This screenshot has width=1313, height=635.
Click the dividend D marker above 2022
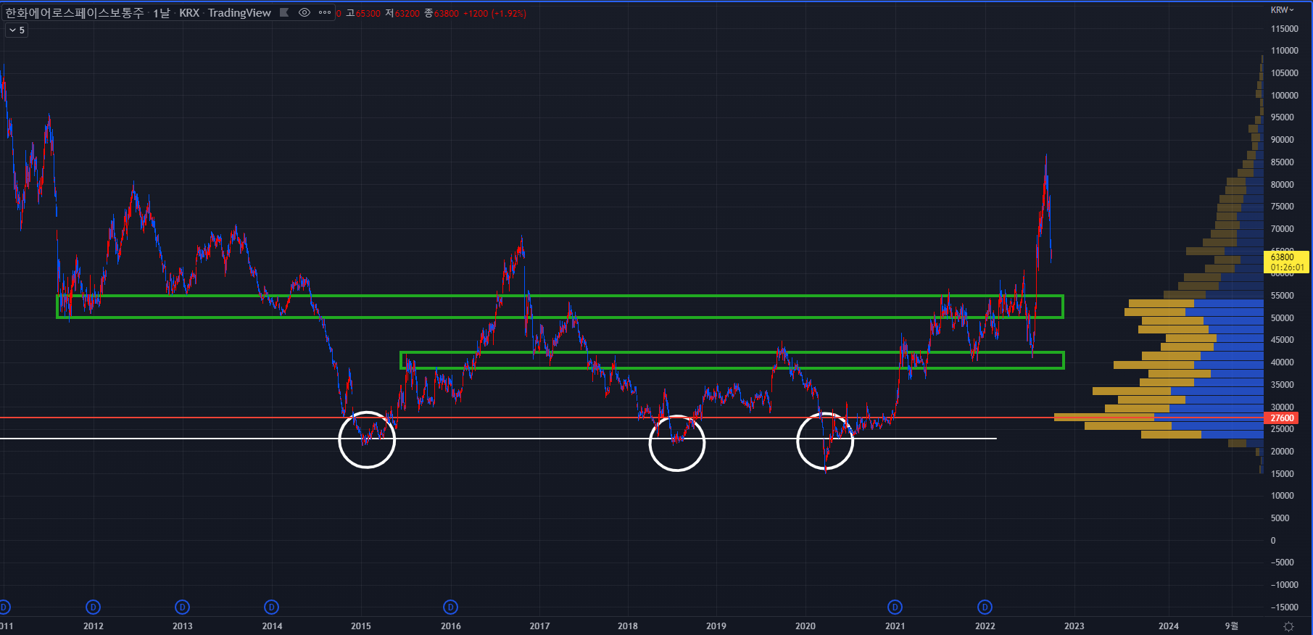985,607
